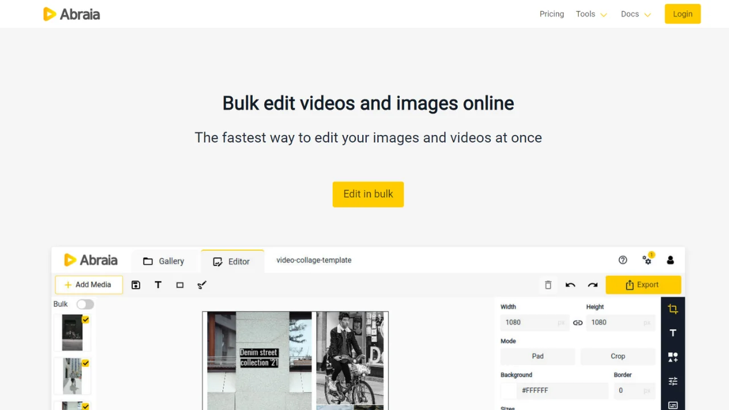Toggle the width-height aspect ratio link
The height and width of the screenshot is (410, 729).
[578, 322]
